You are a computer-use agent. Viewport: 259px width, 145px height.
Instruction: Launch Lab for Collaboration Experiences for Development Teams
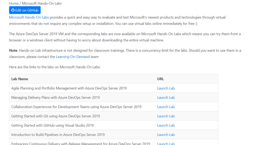tap(166, 107)
